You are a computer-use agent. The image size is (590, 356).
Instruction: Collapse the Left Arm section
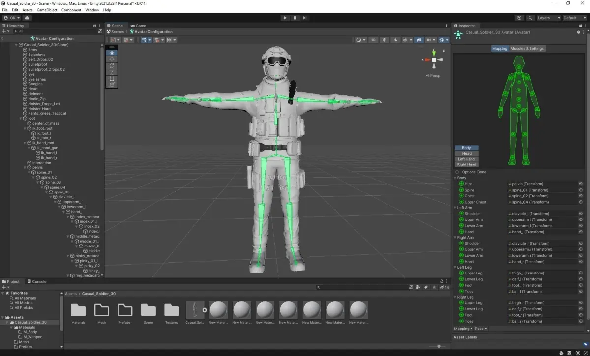pos(455,208)
